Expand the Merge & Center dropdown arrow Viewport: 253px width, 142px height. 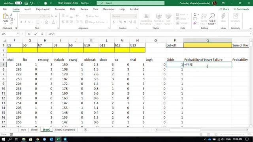[107, 22]
